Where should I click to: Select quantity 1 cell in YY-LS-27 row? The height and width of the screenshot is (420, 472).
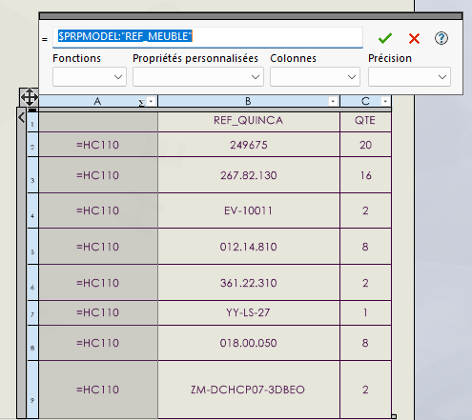click(x=365, y=312)
